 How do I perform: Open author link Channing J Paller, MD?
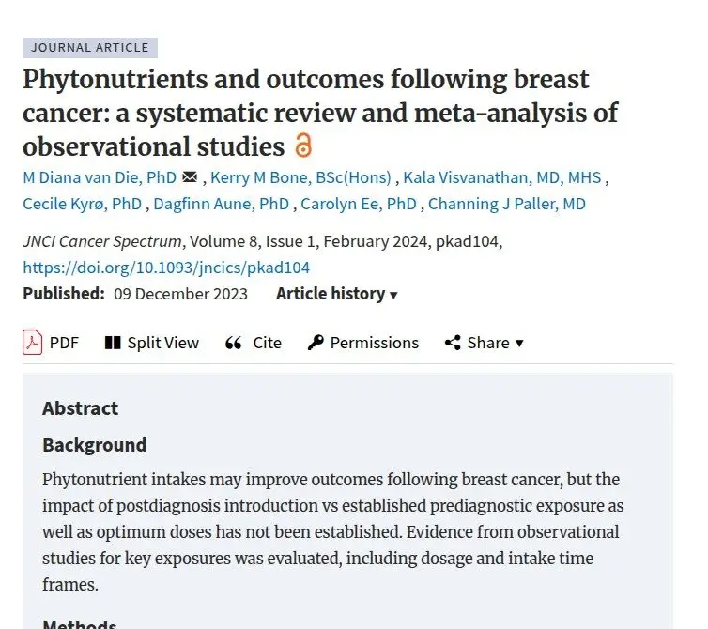pos(507,204)
